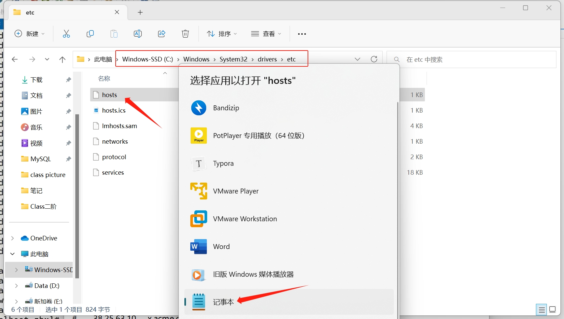Select 记事本 to open hosts
This screenshot has width=564, height=319.
(x=289, y=302)
